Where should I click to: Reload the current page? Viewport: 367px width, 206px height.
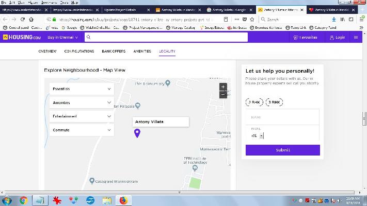(x=23, y=20)
